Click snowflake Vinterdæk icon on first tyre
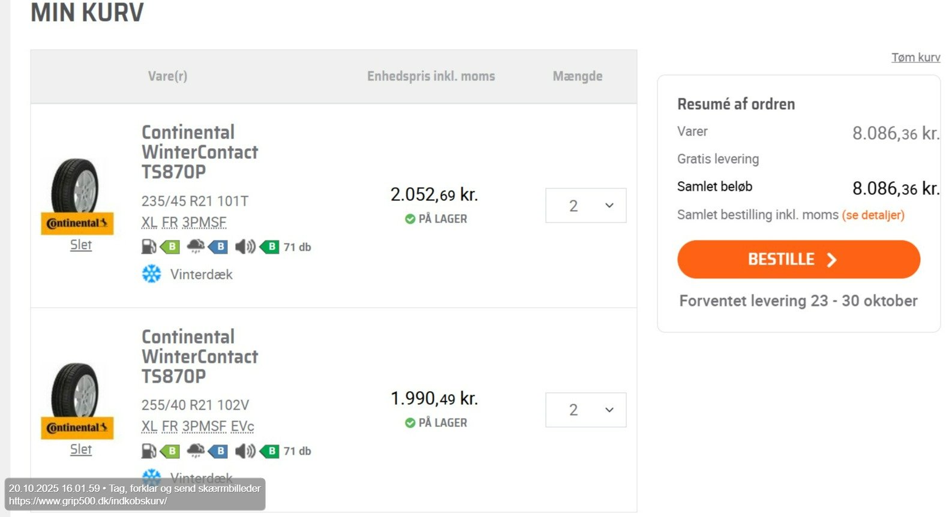The image size is (949, 517). pos(152,274)
